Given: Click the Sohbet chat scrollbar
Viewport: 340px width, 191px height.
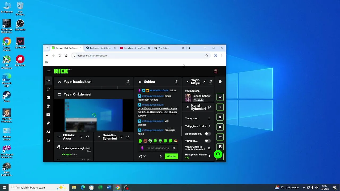Looking at the screenshot, I should [x=181, y=131].
